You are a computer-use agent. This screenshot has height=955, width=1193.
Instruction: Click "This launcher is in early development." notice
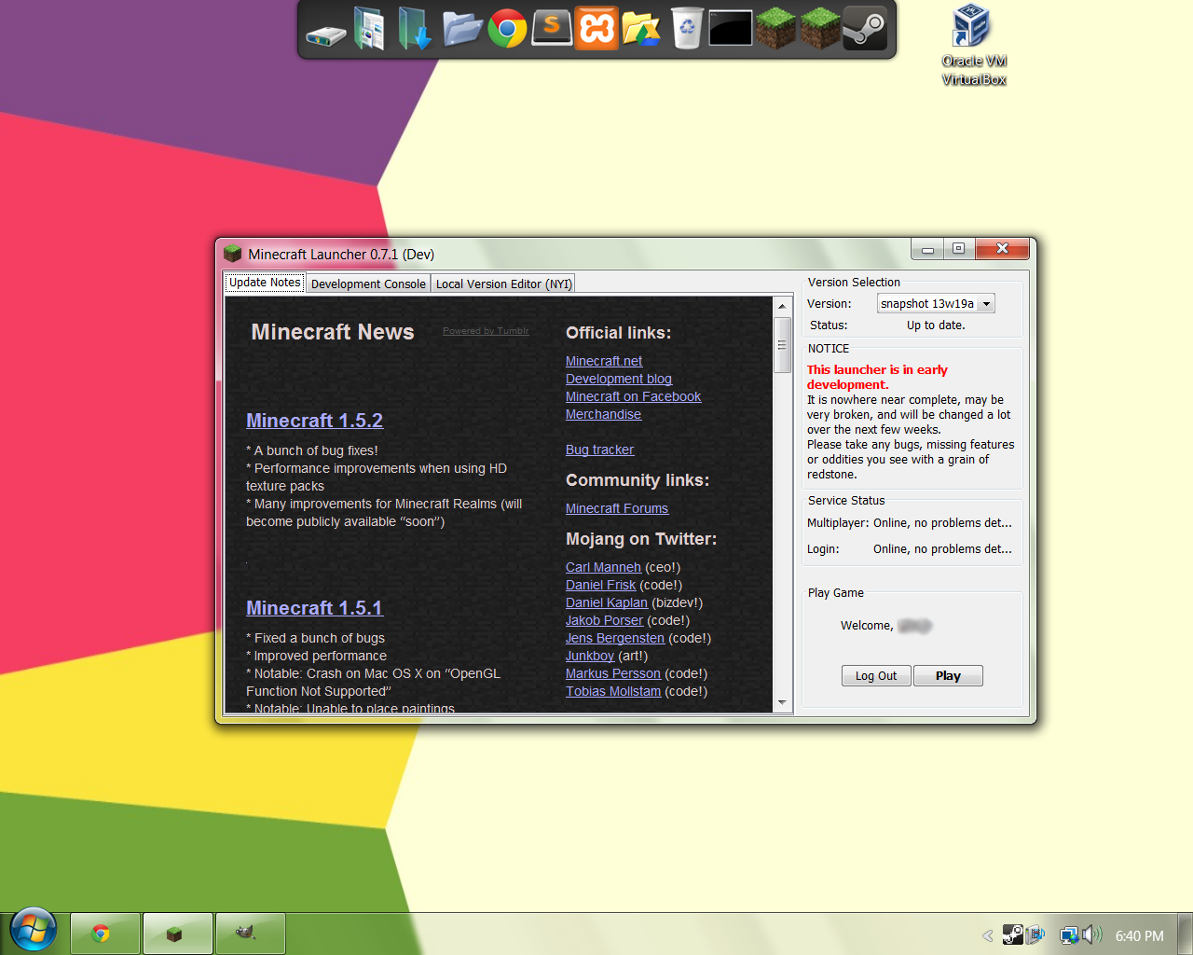pos(877,377)
